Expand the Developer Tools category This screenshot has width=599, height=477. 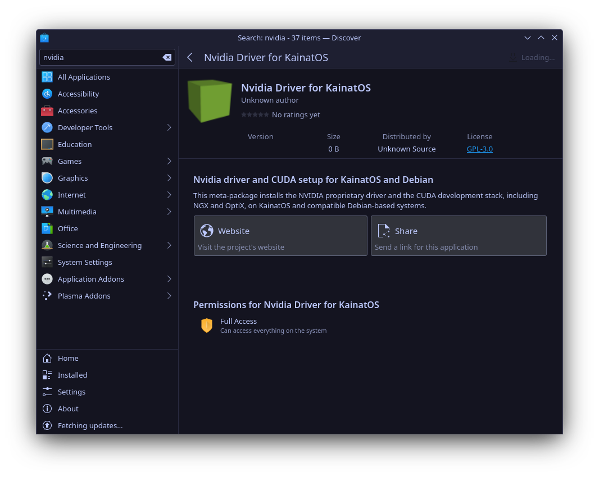(x=169, y=127)
